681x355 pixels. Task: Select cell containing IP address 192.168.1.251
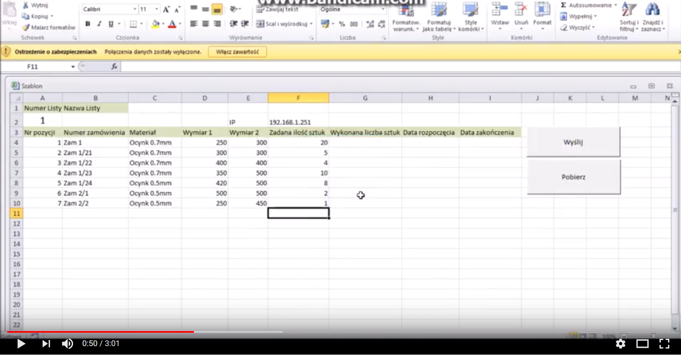pos(298,122)
